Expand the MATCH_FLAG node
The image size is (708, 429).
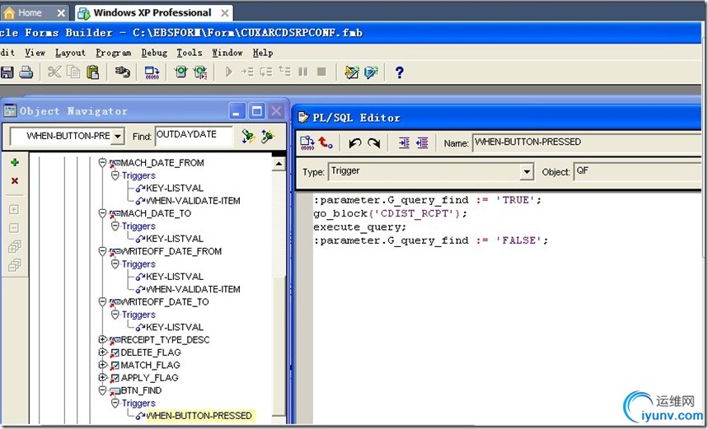(102, 365)
